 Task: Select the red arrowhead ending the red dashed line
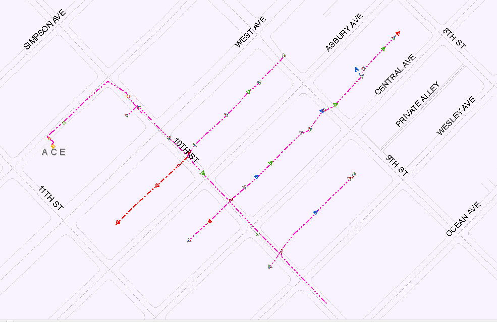(118, 222)
